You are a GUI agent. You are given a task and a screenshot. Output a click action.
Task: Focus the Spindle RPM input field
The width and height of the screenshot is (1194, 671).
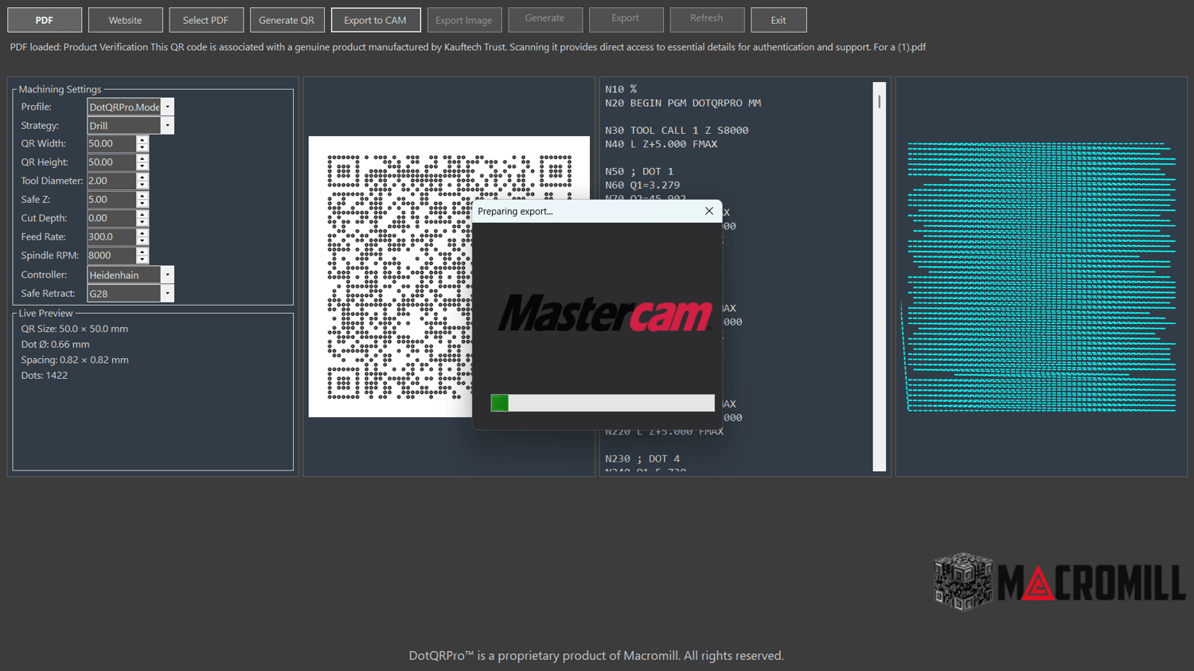[x=111, y=256]
